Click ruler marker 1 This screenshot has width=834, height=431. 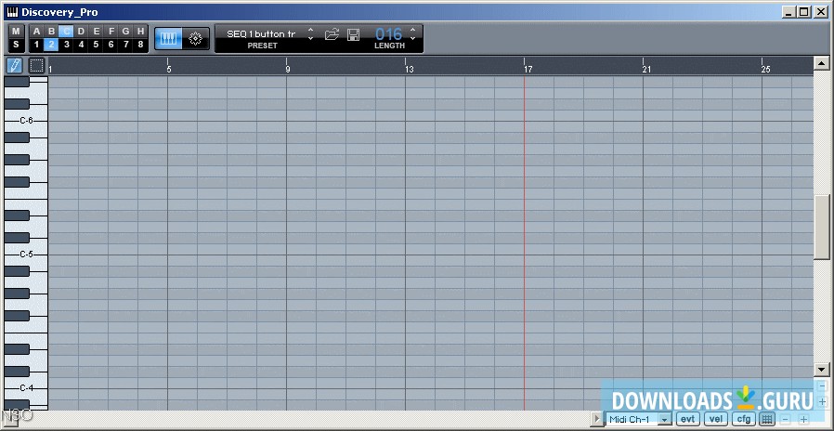[x=50, y=69]
